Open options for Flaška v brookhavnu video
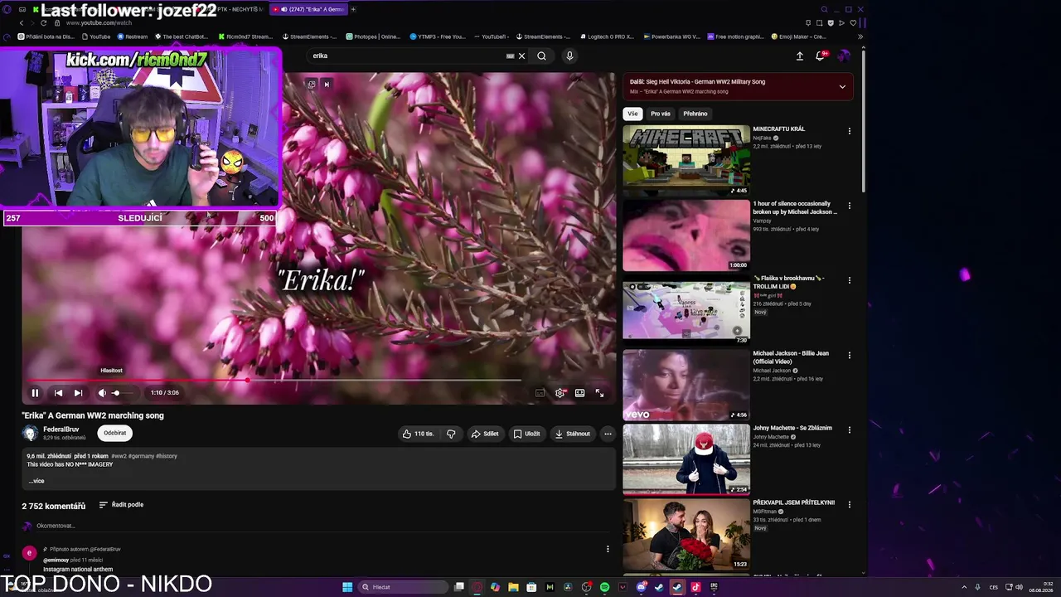The height and width of the screenshot is (597, 1061). pos(850,280)
